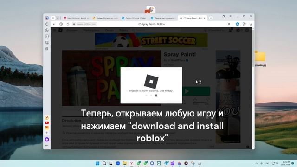Open the Yandex Music shortcut in the sidebar
Screen dimensions: 297x167
point(47,117)
